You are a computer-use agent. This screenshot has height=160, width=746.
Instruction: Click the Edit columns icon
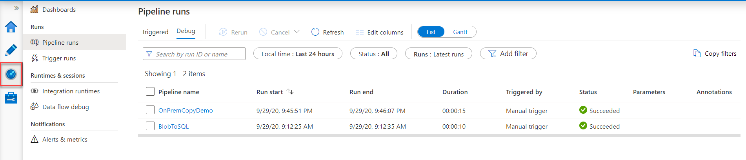tap(359, 32)
